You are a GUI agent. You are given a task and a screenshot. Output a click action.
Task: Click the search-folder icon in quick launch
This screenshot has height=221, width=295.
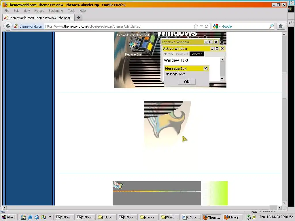(44, 217)
